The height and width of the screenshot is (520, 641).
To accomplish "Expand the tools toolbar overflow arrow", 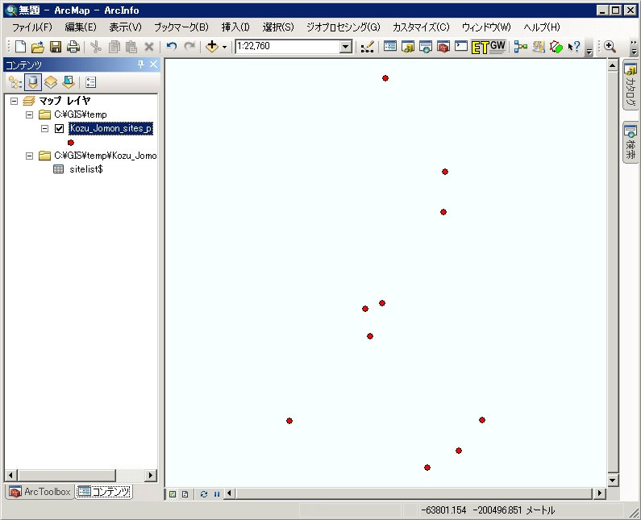I will pos(634,52).
